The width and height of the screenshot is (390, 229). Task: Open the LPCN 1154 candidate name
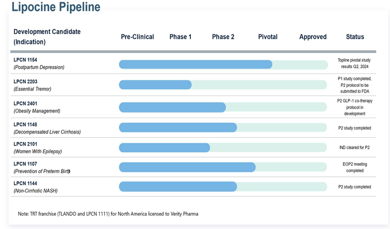click(25, 60)
